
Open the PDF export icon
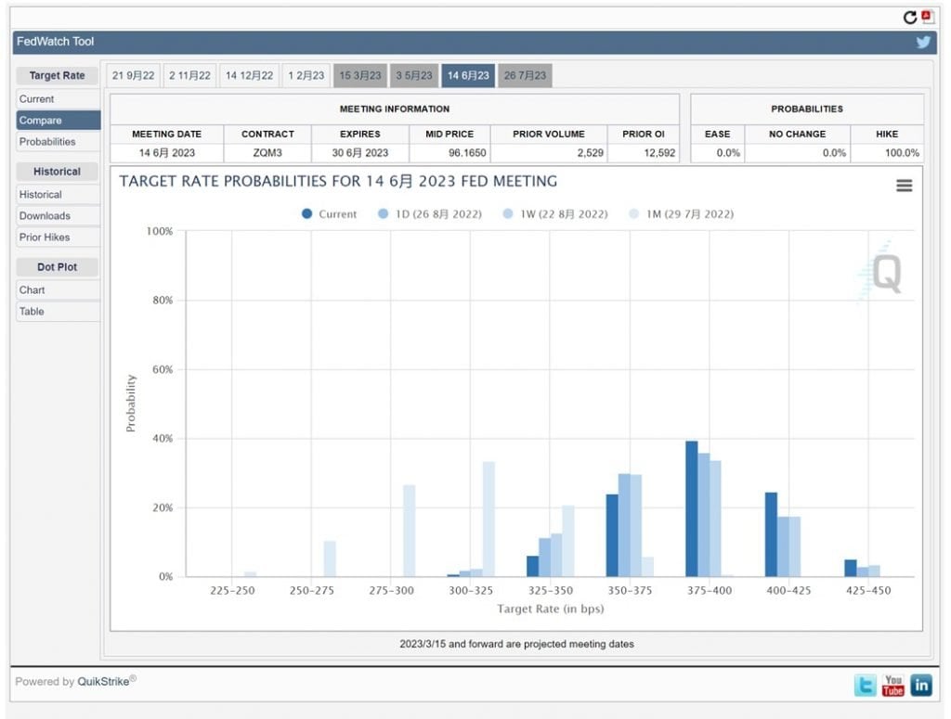tap(928, 17)
